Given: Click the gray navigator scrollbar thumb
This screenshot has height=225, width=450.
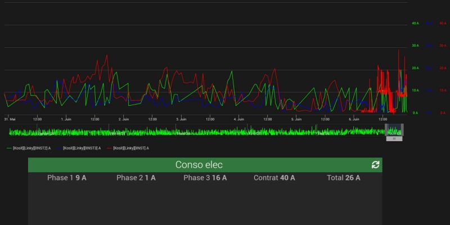Looking at the screenshot, I should tap(394, 138).
